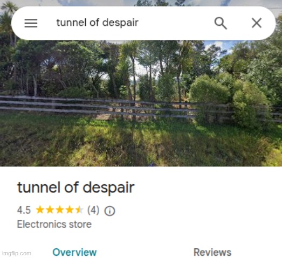Click the 4.5 rating number
This screenshot has height=258, width=282.
coord(24,210)
